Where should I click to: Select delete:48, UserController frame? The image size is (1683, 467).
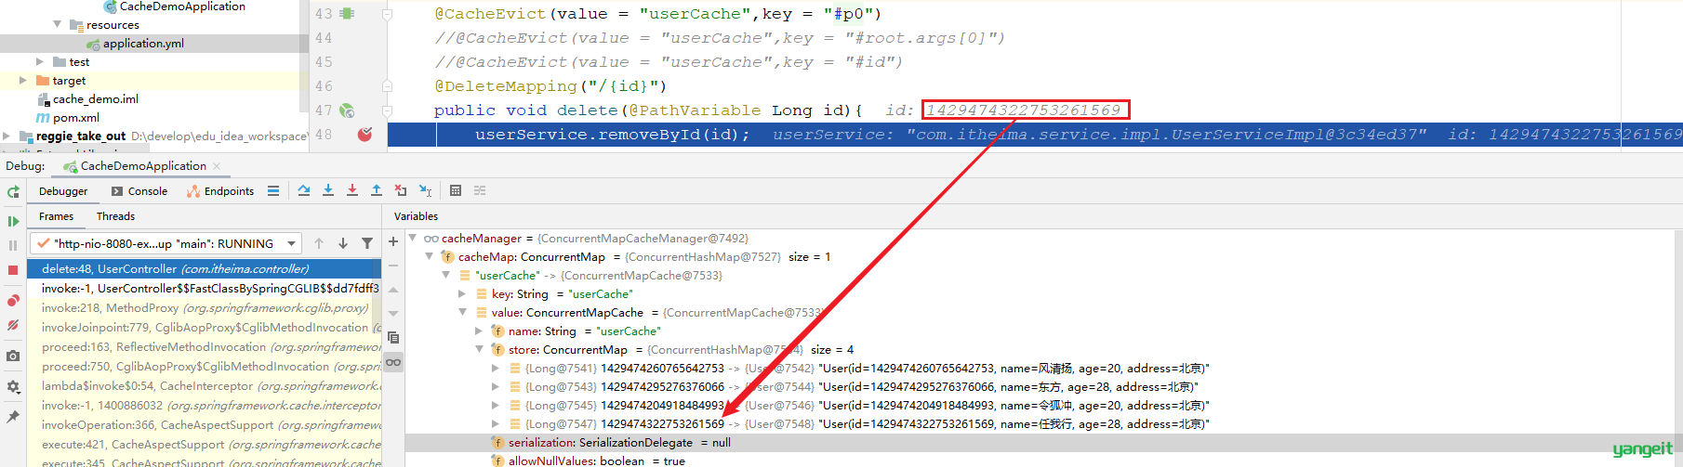click(205, 268)
